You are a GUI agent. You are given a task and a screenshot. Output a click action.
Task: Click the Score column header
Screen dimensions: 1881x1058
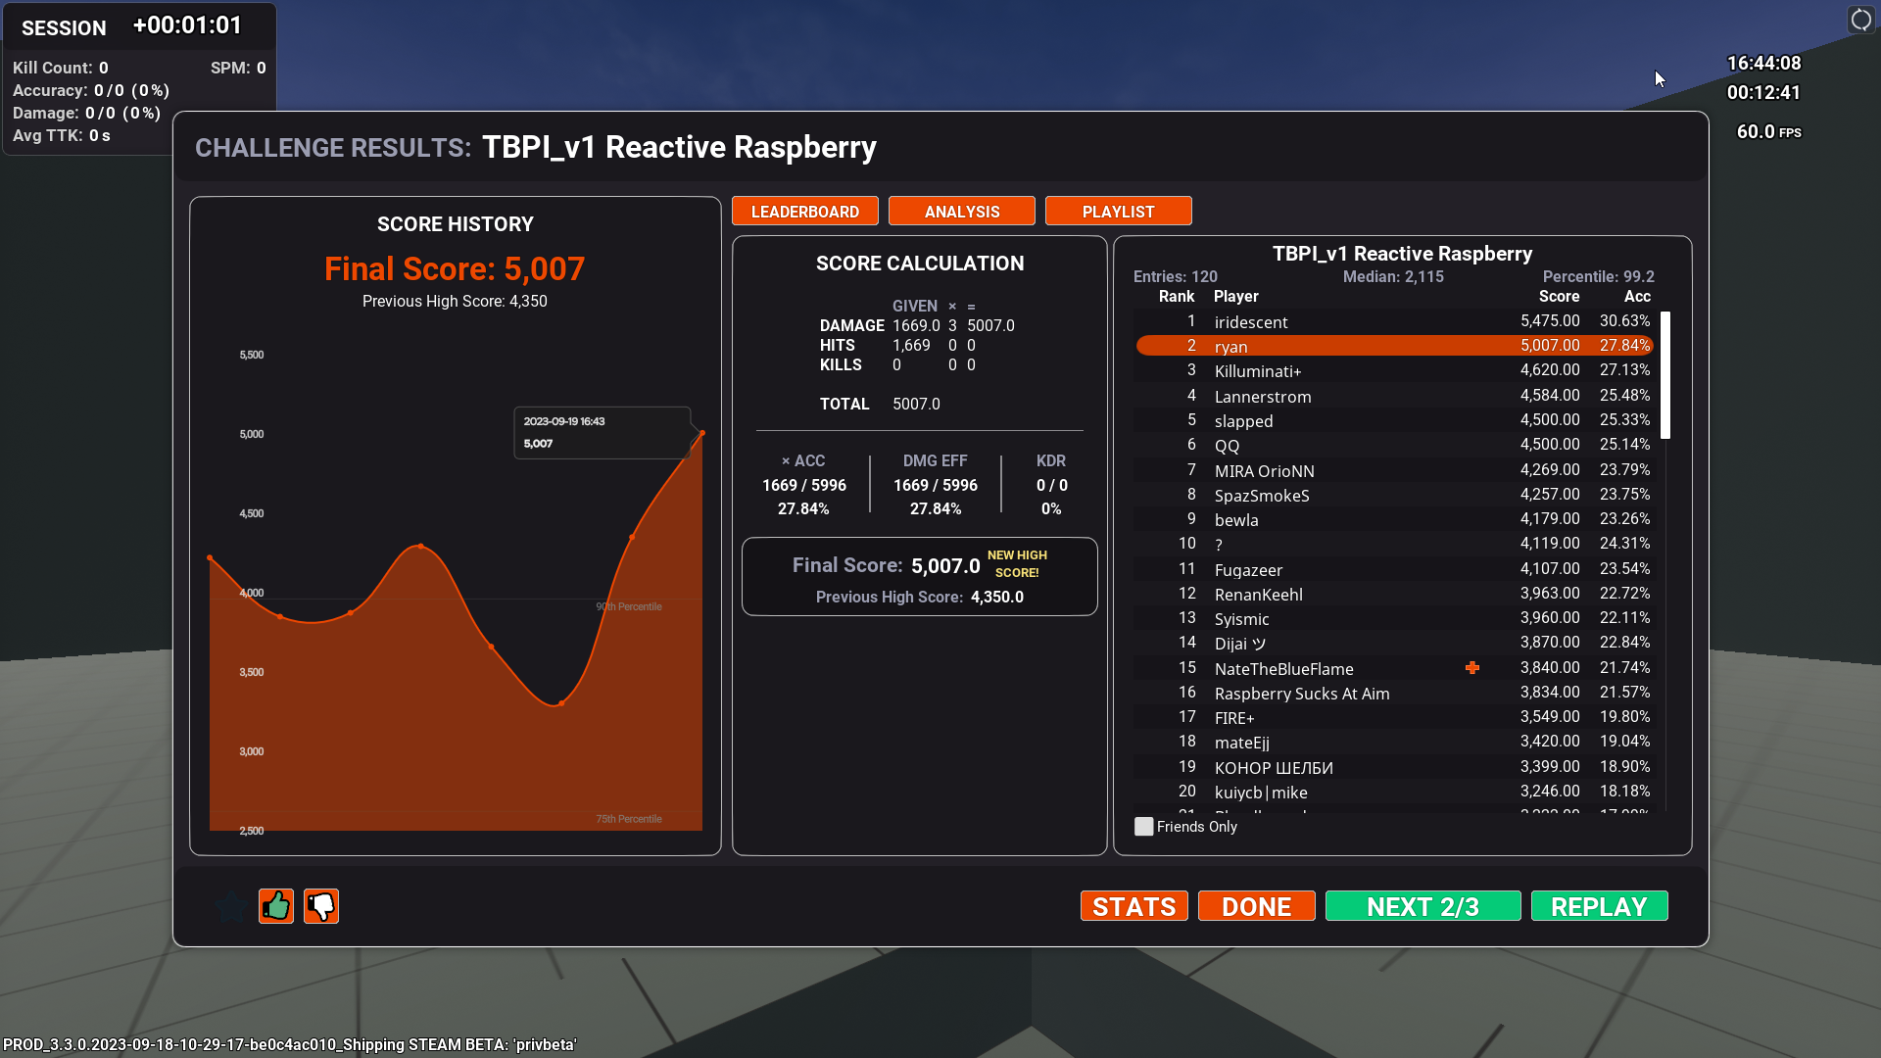click(1559, 297)
